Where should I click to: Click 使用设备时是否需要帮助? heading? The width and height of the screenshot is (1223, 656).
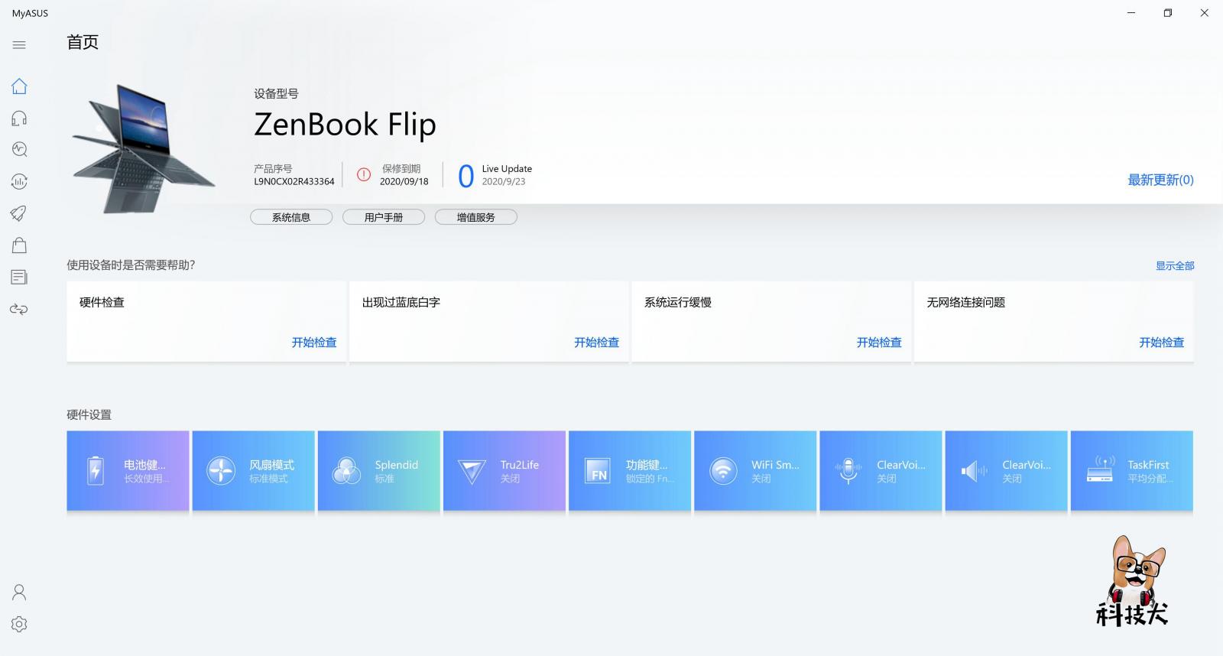click(x=131, y=265)
